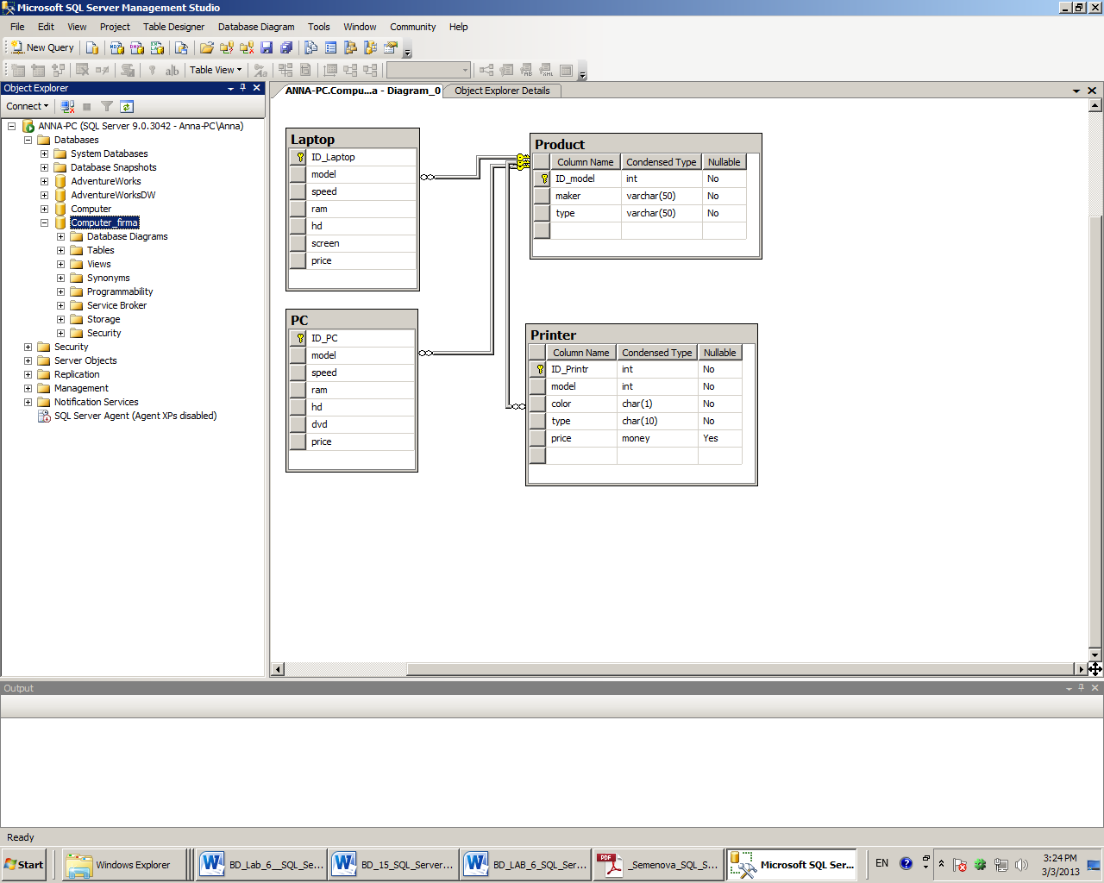The width and height of the screenshot is (1104, 883).
Task: Click the New Query toolbar button
Action: pos(41,47)
